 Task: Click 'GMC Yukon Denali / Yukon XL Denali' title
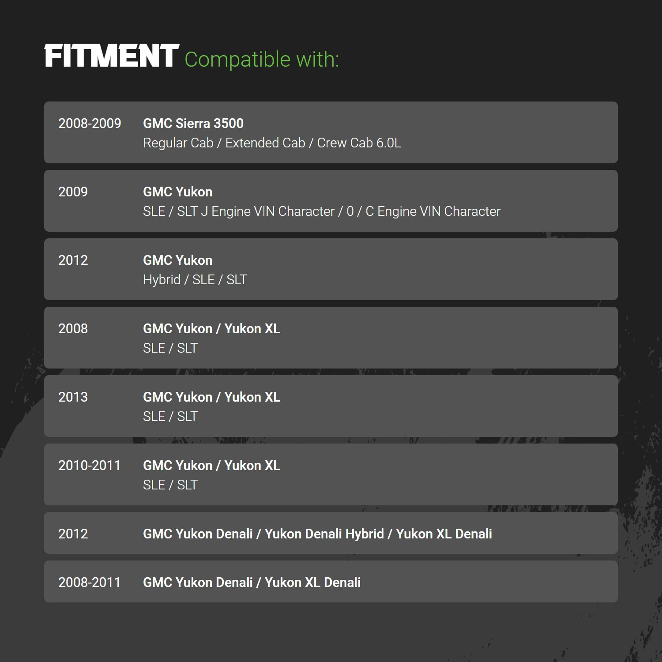(x=252, y=583)
